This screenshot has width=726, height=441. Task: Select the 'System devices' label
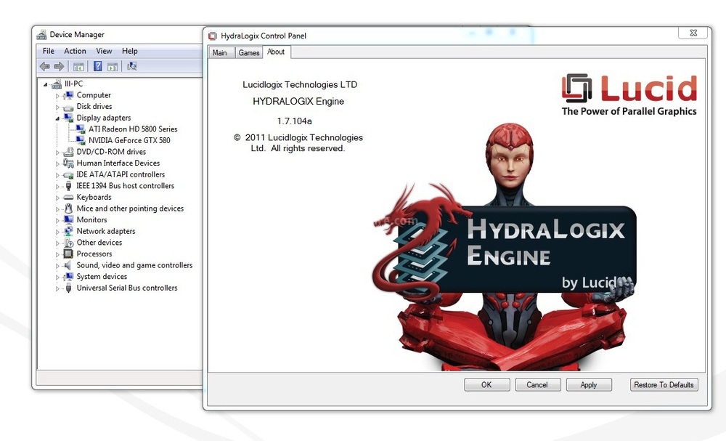coord(102,277)
